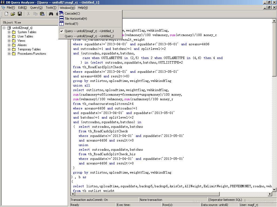Click the editor horizontal scrollbar thumb
Image resolution: width=277 pixels, height=207 pixels.
pyautogui.click(x=147, y=194)
